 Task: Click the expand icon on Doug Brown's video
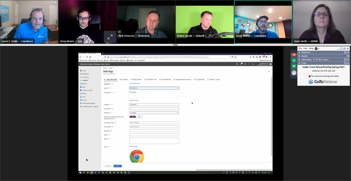tap(110, 37)
